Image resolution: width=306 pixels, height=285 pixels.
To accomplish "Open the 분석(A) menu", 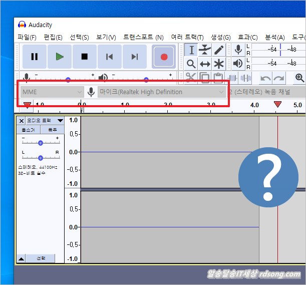I will [x=274, y=37].
